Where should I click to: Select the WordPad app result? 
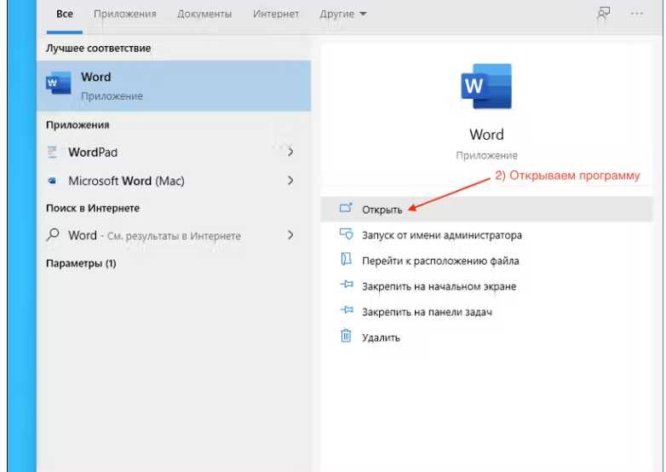tap(174, 153)
